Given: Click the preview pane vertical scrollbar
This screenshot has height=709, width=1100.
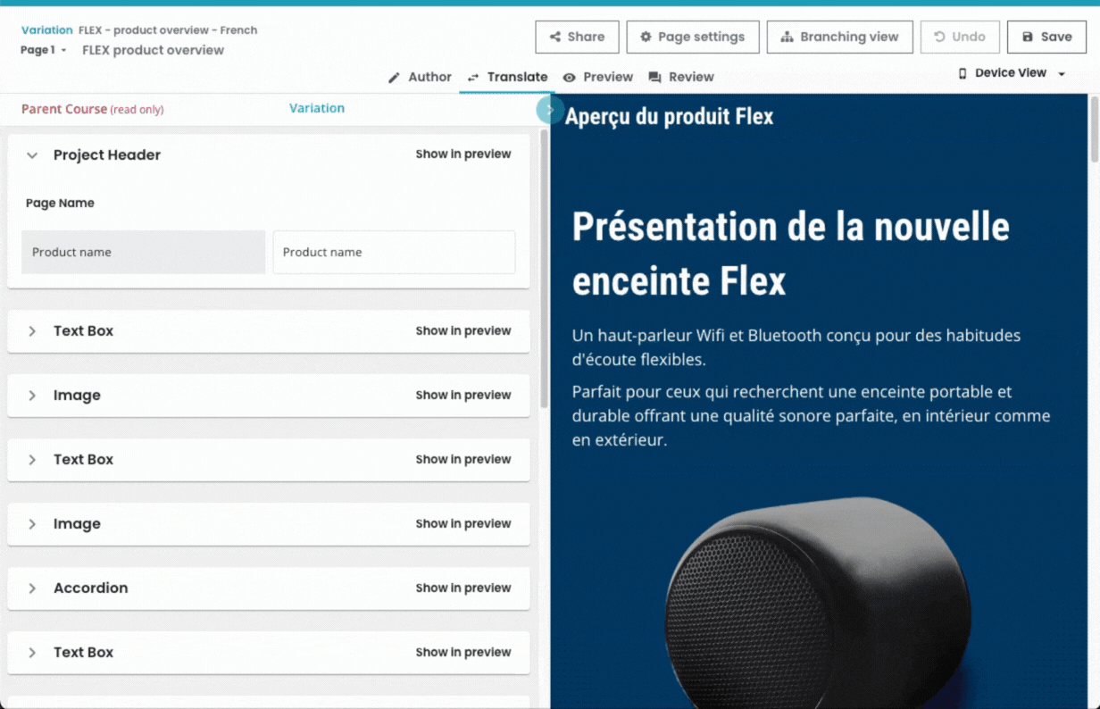Looking at the screenshot, I should pos(1095,129).
